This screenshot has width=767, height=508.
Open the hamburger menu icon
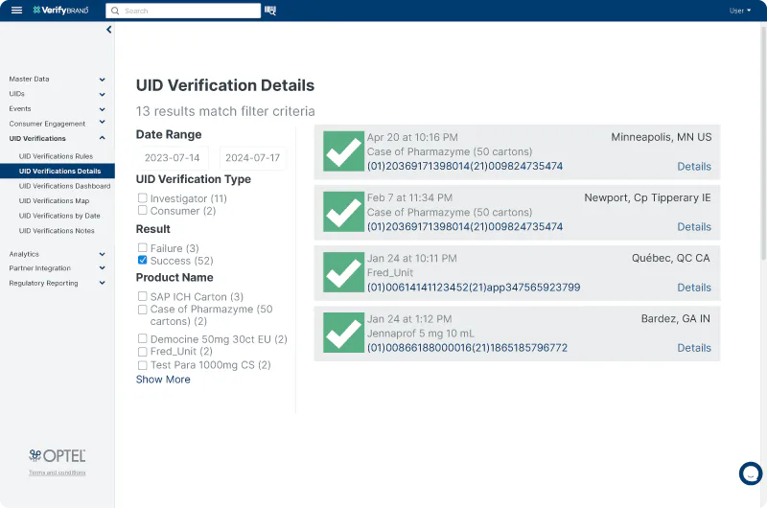pos(16,11)
